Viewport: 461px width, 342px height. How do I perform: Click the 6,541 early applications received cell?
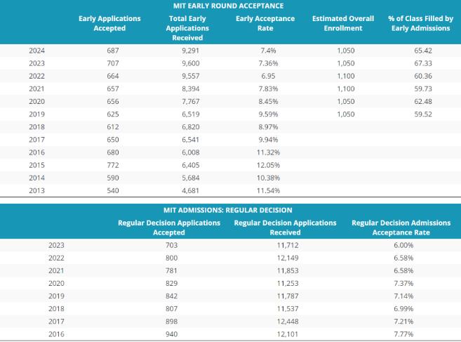click(191, 140)
